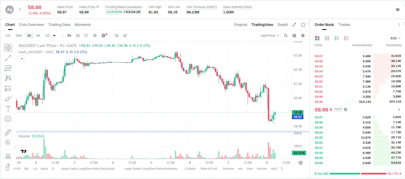Viewport: 405px width, 179px height.
Task: Select the trend line drawing tool
Action: tap(8, 58)
